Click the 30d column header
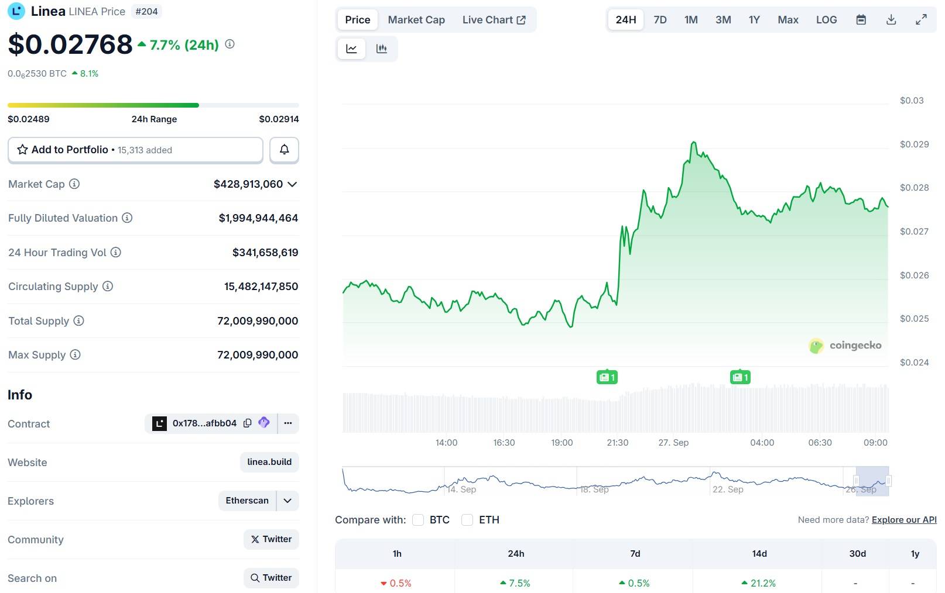 click(858, 553)
